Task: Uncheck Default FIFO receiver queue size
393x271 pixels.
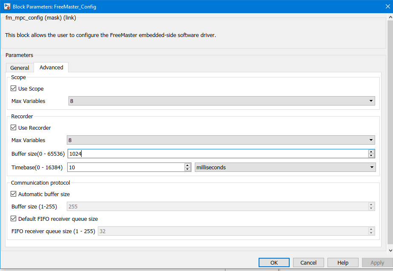Action: [14, 219]
